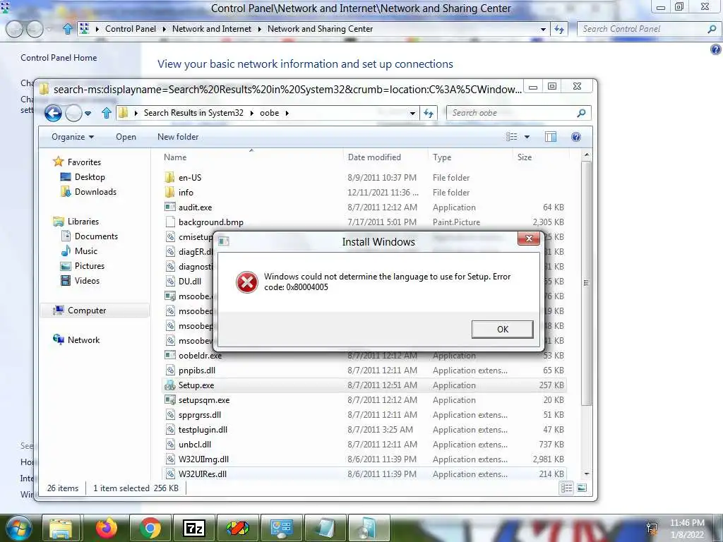Viewport: 723px width, 542px height.
Task: Open Pictures library
Action: 90,266
